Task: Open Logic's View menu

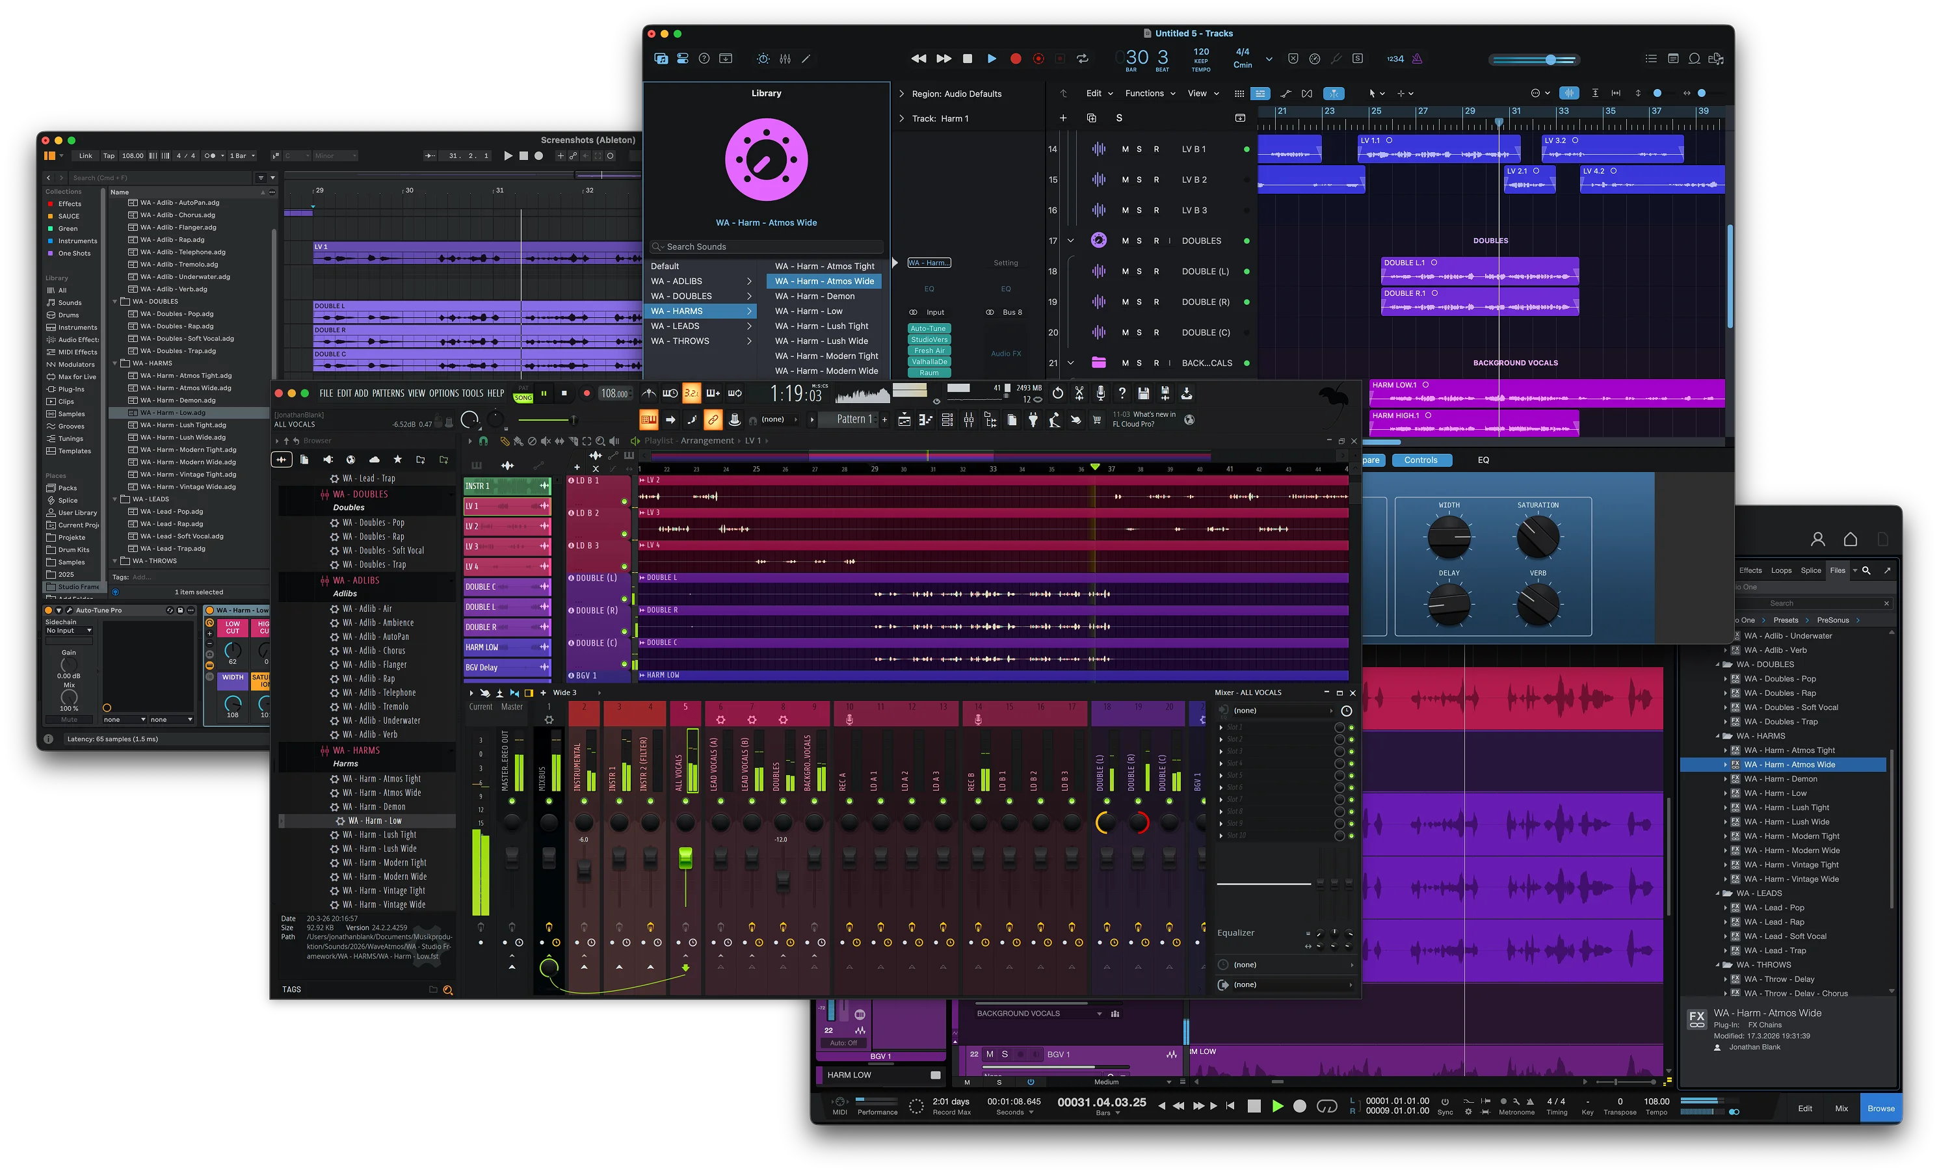Action: pos(1202,93)
